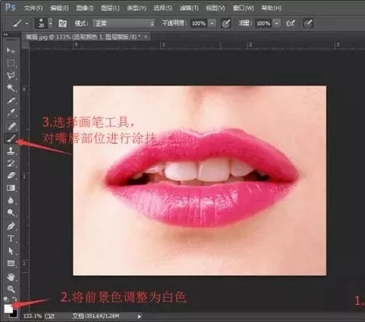Close the open document tab
Viewport: 365px width, 322px height.
pyautogui.click(x=146, y=37)
